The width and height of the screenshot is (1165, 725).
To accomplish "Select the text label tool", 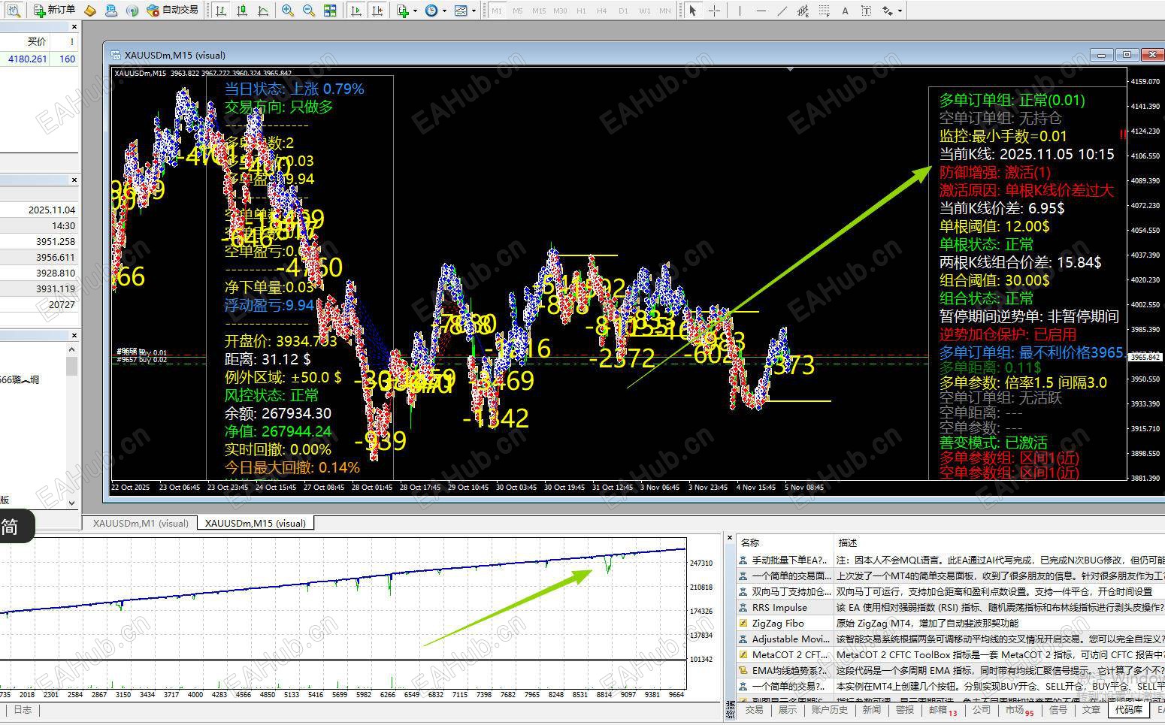I will coord(867,11).
